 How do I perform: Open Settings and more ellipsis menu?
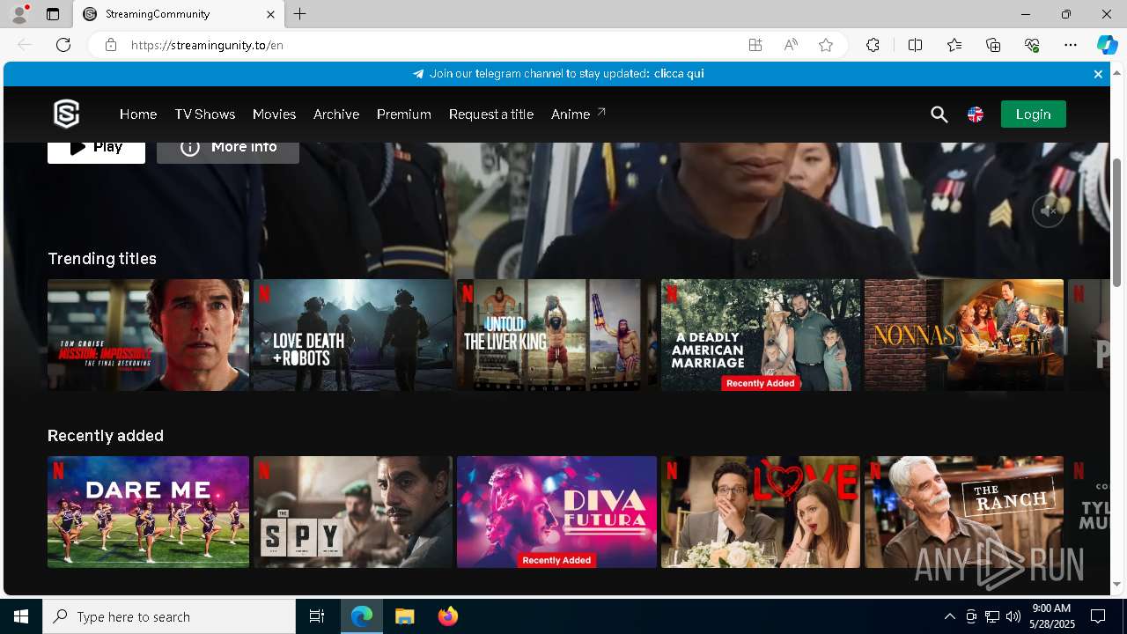[1071, 45]
